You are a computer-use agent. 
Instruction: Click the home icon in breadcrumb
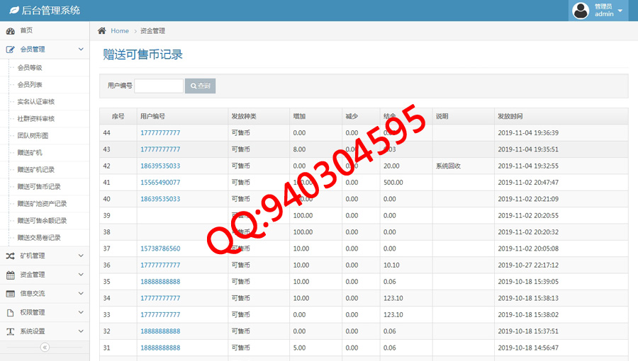(102, 30)
